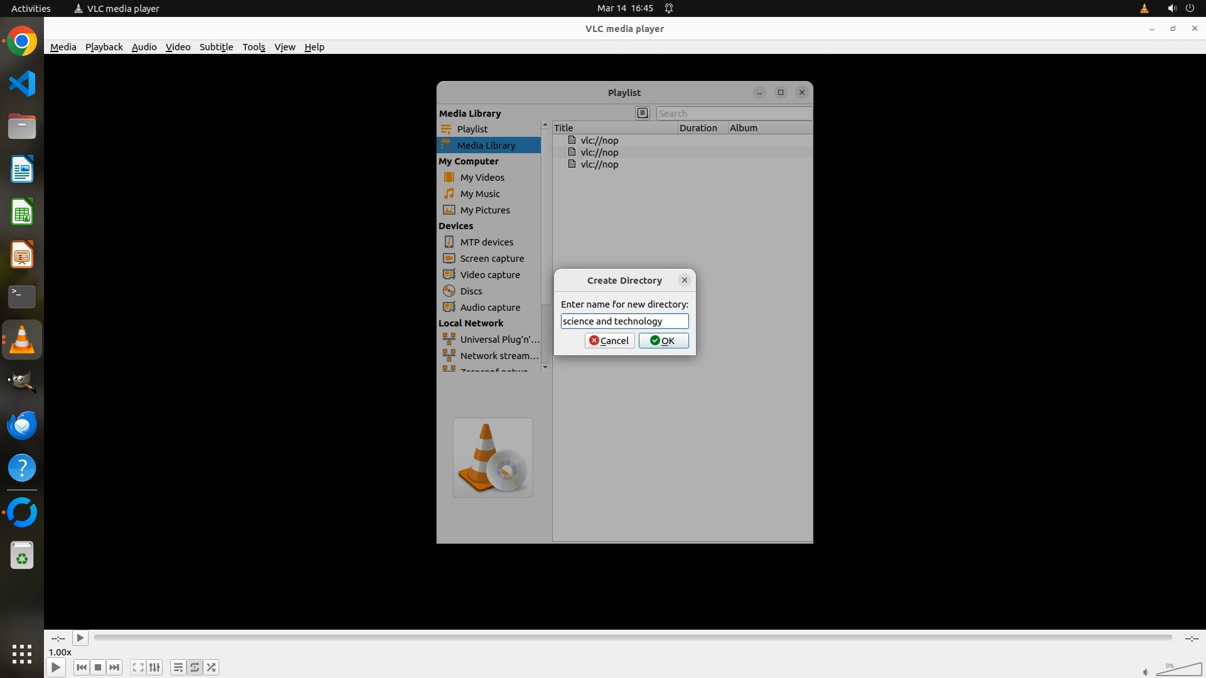
Task: Cancel the Create Directory dialog
Action: click(609, 340)
